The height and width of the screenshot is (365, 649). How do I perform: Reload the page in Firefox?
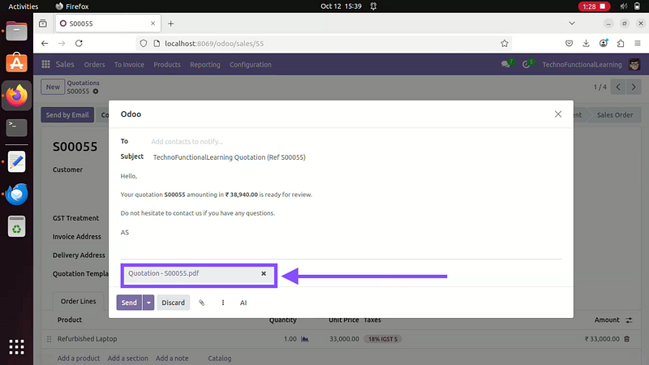[x=81, y=43]
